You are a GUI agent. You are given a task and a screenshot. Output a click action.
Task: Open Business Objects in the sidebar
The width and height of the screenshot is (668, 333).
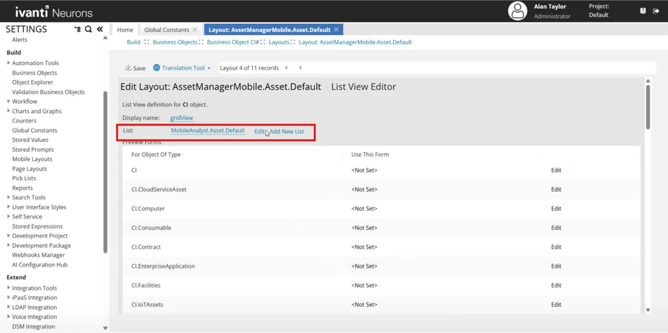click(34, 72)
